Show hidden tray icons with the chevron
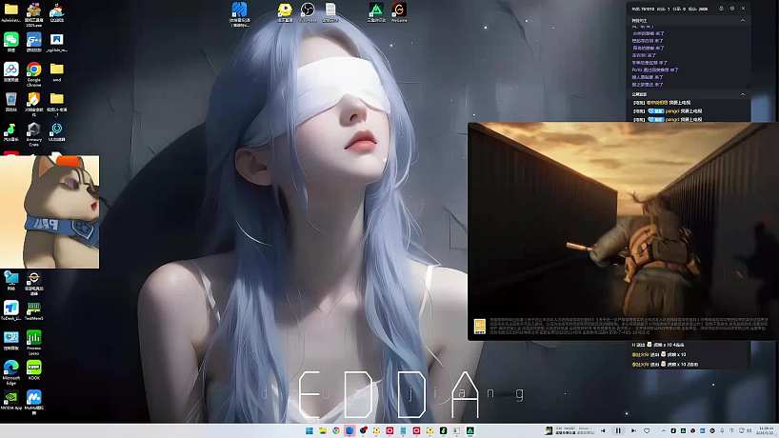Viewport: 779px width, 438px height. click(x=663, y=430)
